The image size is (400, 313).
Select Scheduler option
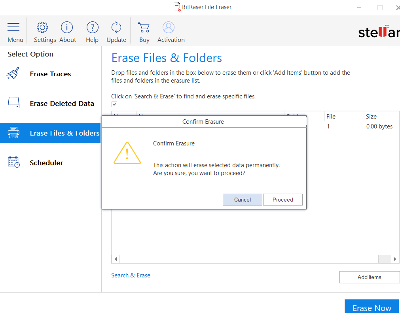click(x=50, y=162)
